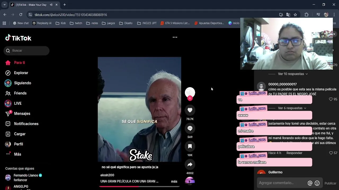
Task: Like comment with 57 likes
Action: (x=331, y=153)
